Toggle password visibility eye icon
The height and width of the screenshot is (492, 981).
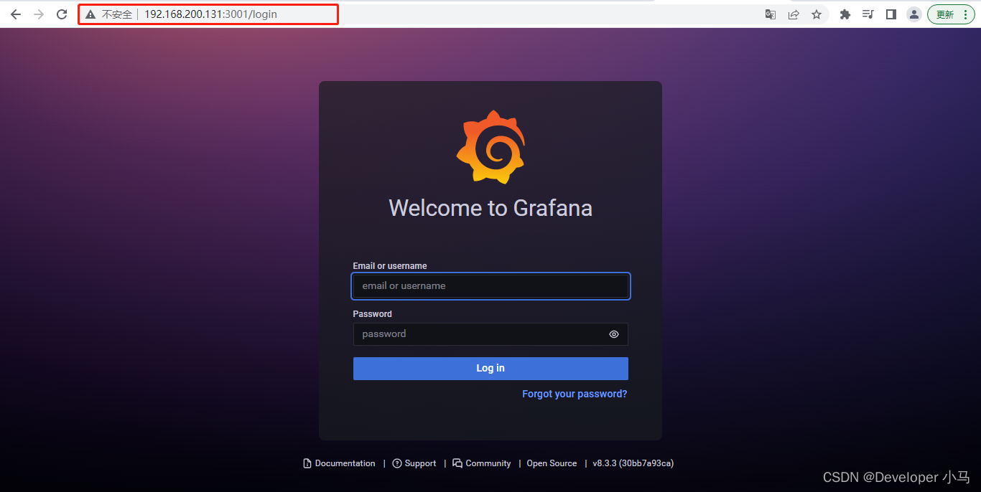tap(614, 334)
